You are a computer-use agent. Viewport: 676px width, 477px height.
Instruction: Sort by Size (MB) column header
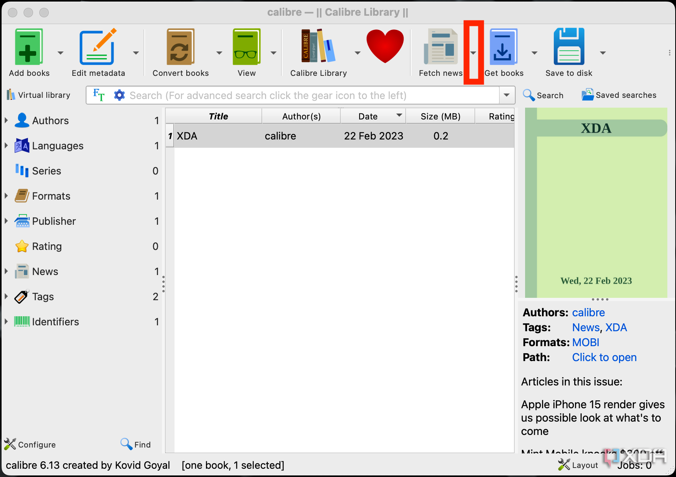point(440,116)
